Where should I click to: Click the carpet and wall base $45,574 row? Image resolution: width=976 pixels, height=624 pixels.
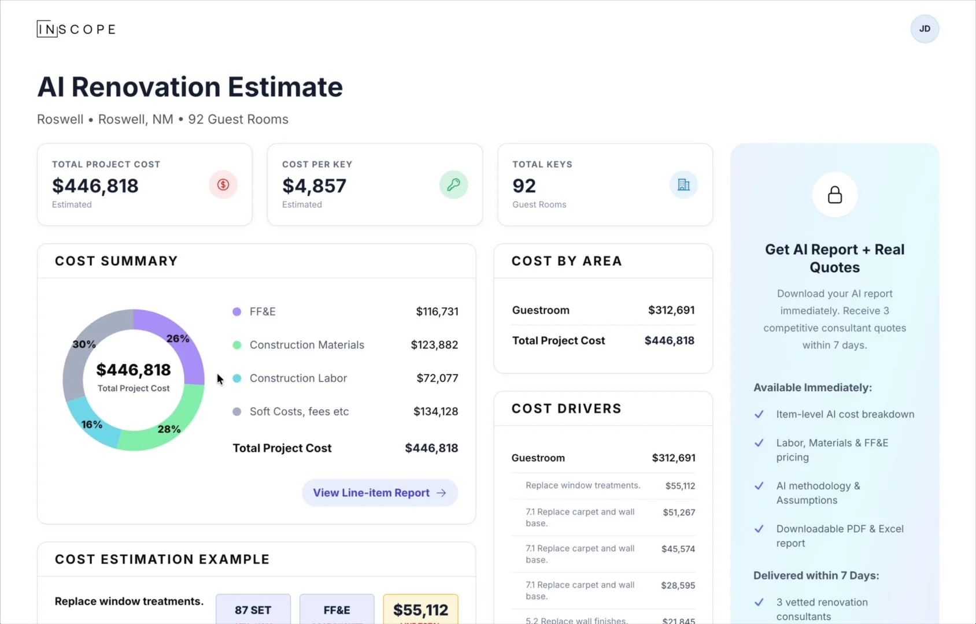(x=603, y=554)
